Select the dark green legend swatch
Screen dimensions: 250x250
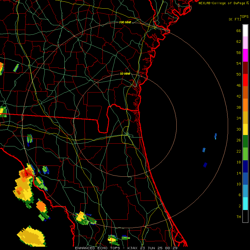pyautogui.click(x=245, y=141)
